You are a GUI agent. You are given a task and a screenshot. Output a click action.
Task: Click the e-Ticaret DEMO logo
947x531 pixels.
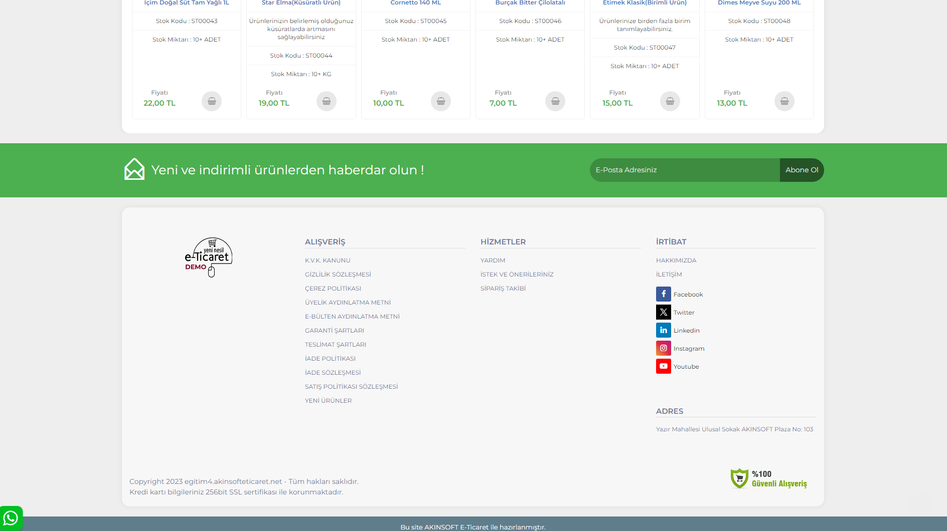(209, 257)
